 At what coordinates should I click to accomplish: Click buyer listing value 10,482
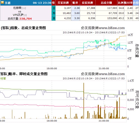pyautogui.click(x=67, y=13)
